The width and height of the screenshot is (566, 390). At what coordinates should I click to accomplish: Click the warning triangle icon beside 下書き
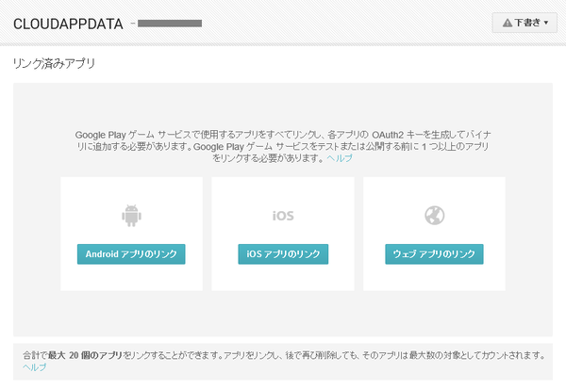(507, 23)
